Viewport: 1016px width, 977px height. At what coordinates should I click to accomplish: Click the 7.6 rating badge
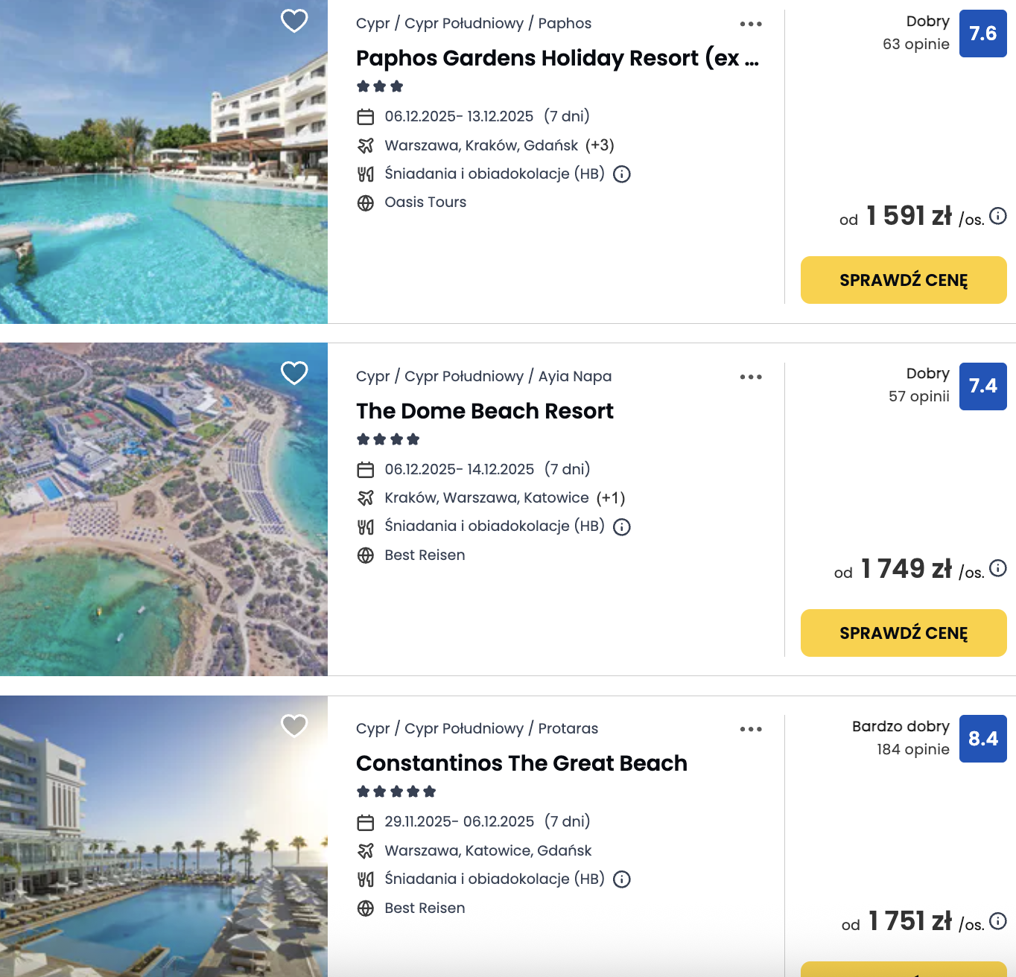982,34
